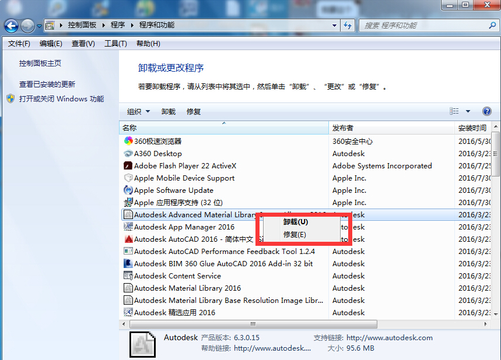Click Autodesk Content Service row name
Screen dimensions: 501x360
[x=177, y=276]
